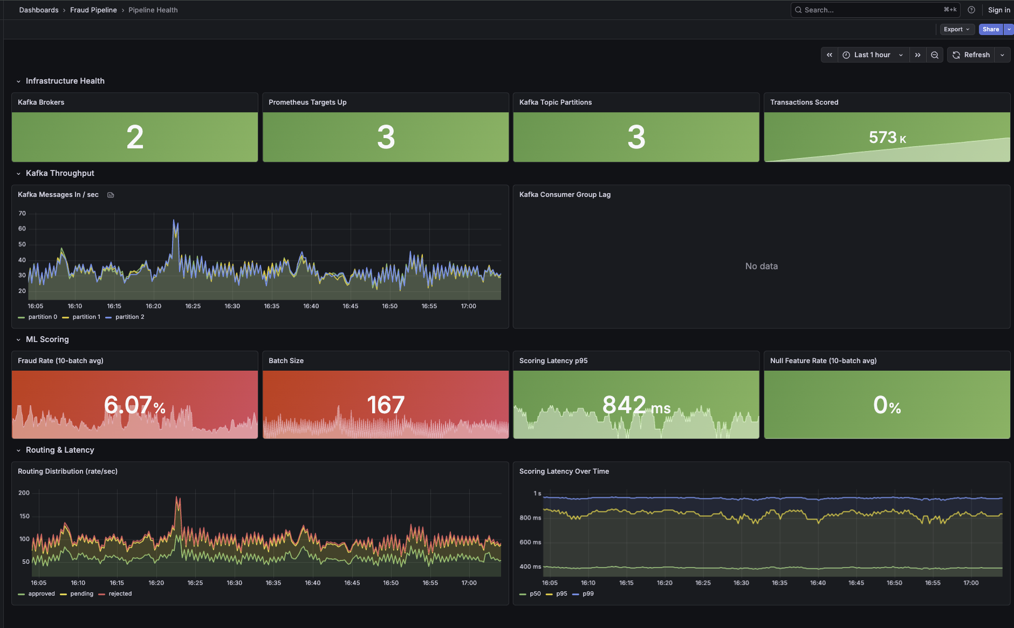Hide the p99 series in Scoring Latency legend
The height and width of the screenshot is (628, 1014).
[x=587, y=593]
